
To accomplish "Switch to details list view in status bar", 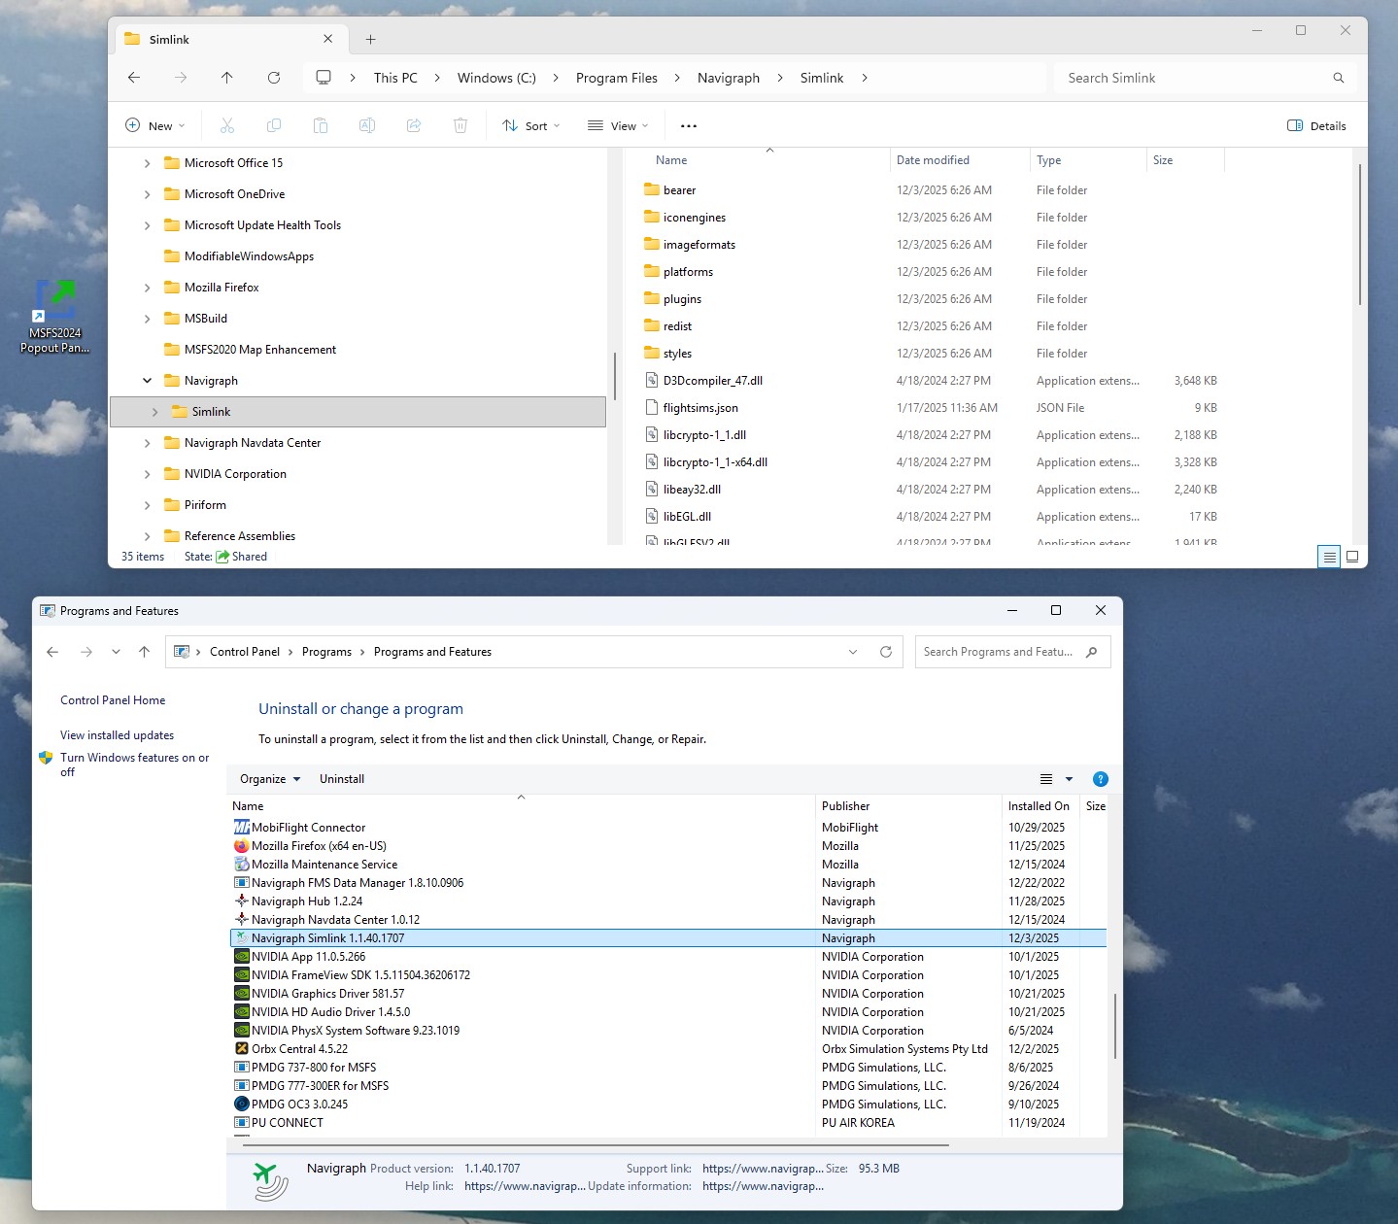I will point(1328,557).
